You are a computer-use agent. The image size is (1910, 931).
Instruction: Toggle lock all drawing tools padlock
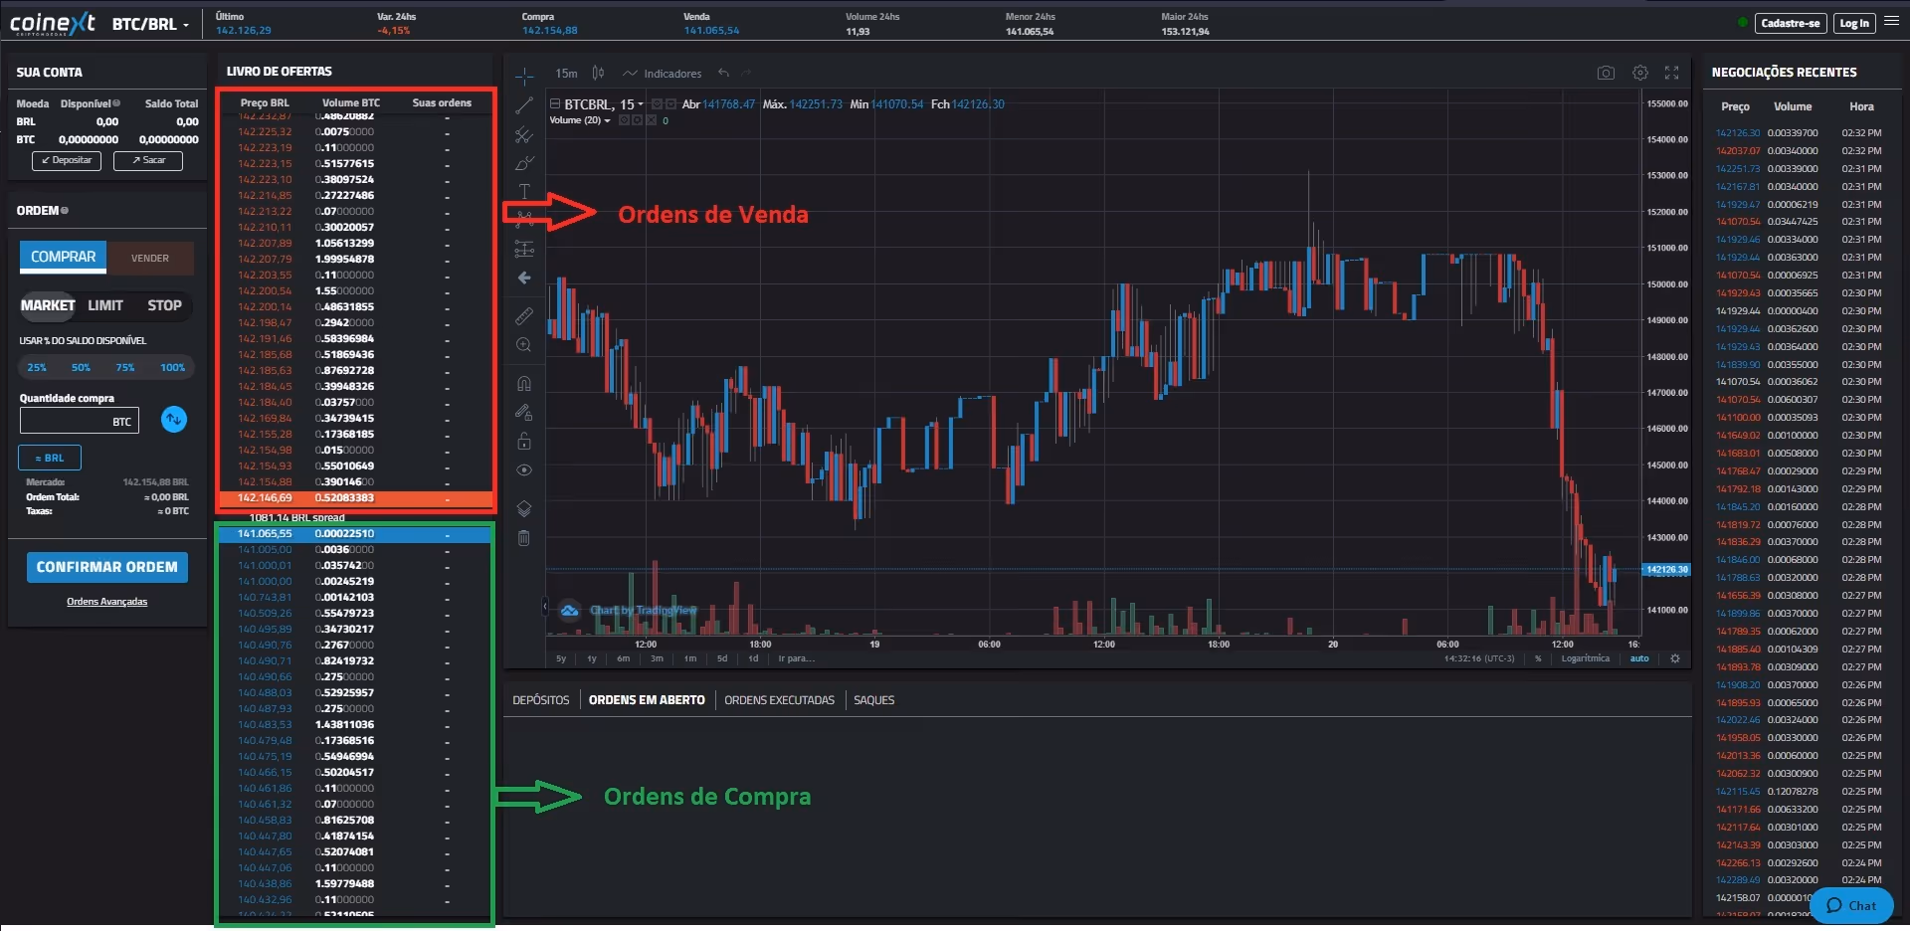tap(524, 441)
